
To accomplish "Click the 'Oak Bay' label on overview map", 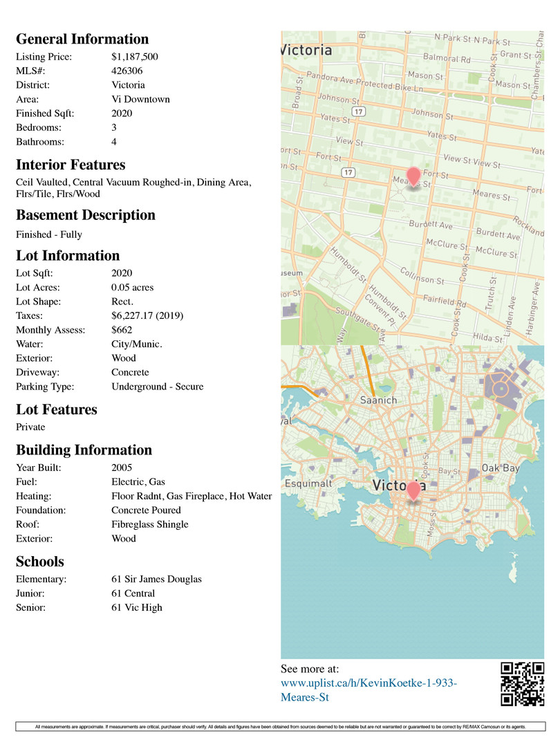I will 501,468.
